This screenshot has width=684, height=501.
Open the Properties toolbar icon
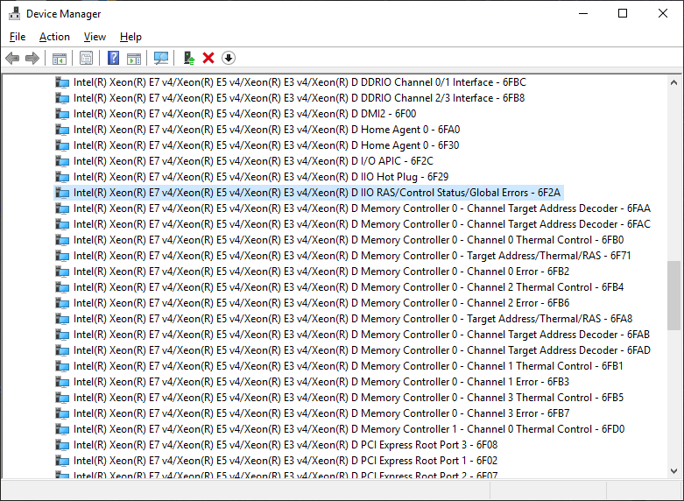coord(86,58)
